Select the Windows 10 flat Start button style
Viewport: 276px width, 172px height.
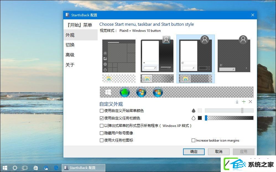pos(108,92)
